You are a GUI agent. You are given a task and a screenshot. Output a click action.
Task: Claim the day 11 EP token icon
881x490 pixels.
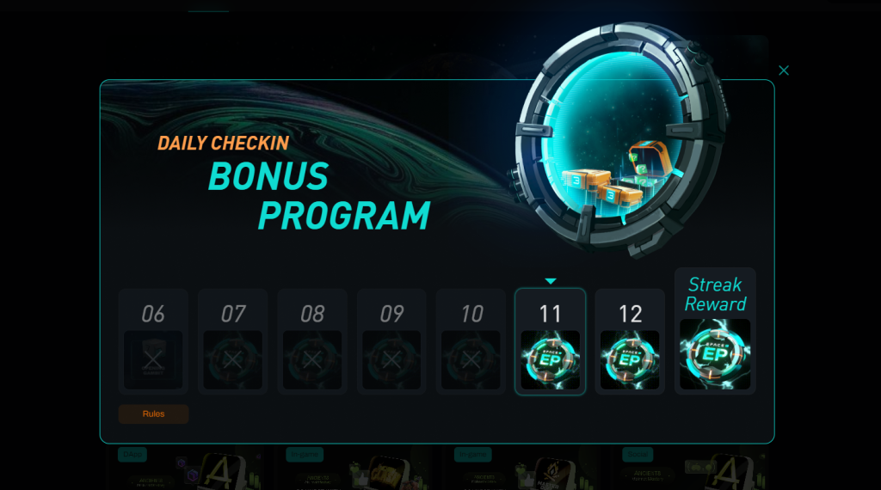pyautogui.click(x=550, y=360)
